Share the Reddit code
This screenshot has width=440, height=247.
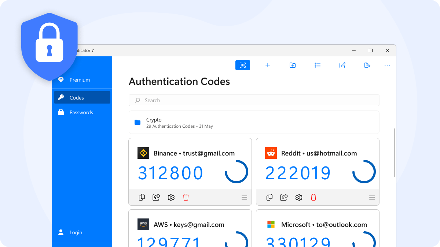click(284, 197)
